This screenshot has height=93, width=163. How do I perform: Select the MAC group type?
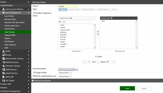point(114,9)
